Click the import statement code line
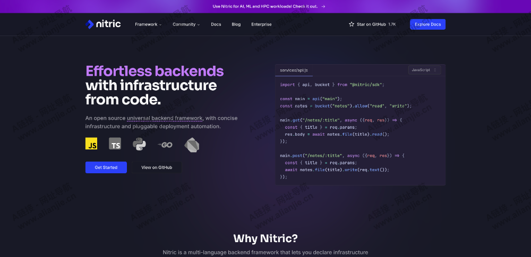Screen dimensions: 531x257 (x=332, y=85)
